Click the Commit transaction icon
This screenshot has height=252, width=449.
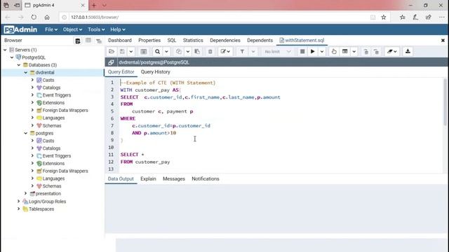366,52
